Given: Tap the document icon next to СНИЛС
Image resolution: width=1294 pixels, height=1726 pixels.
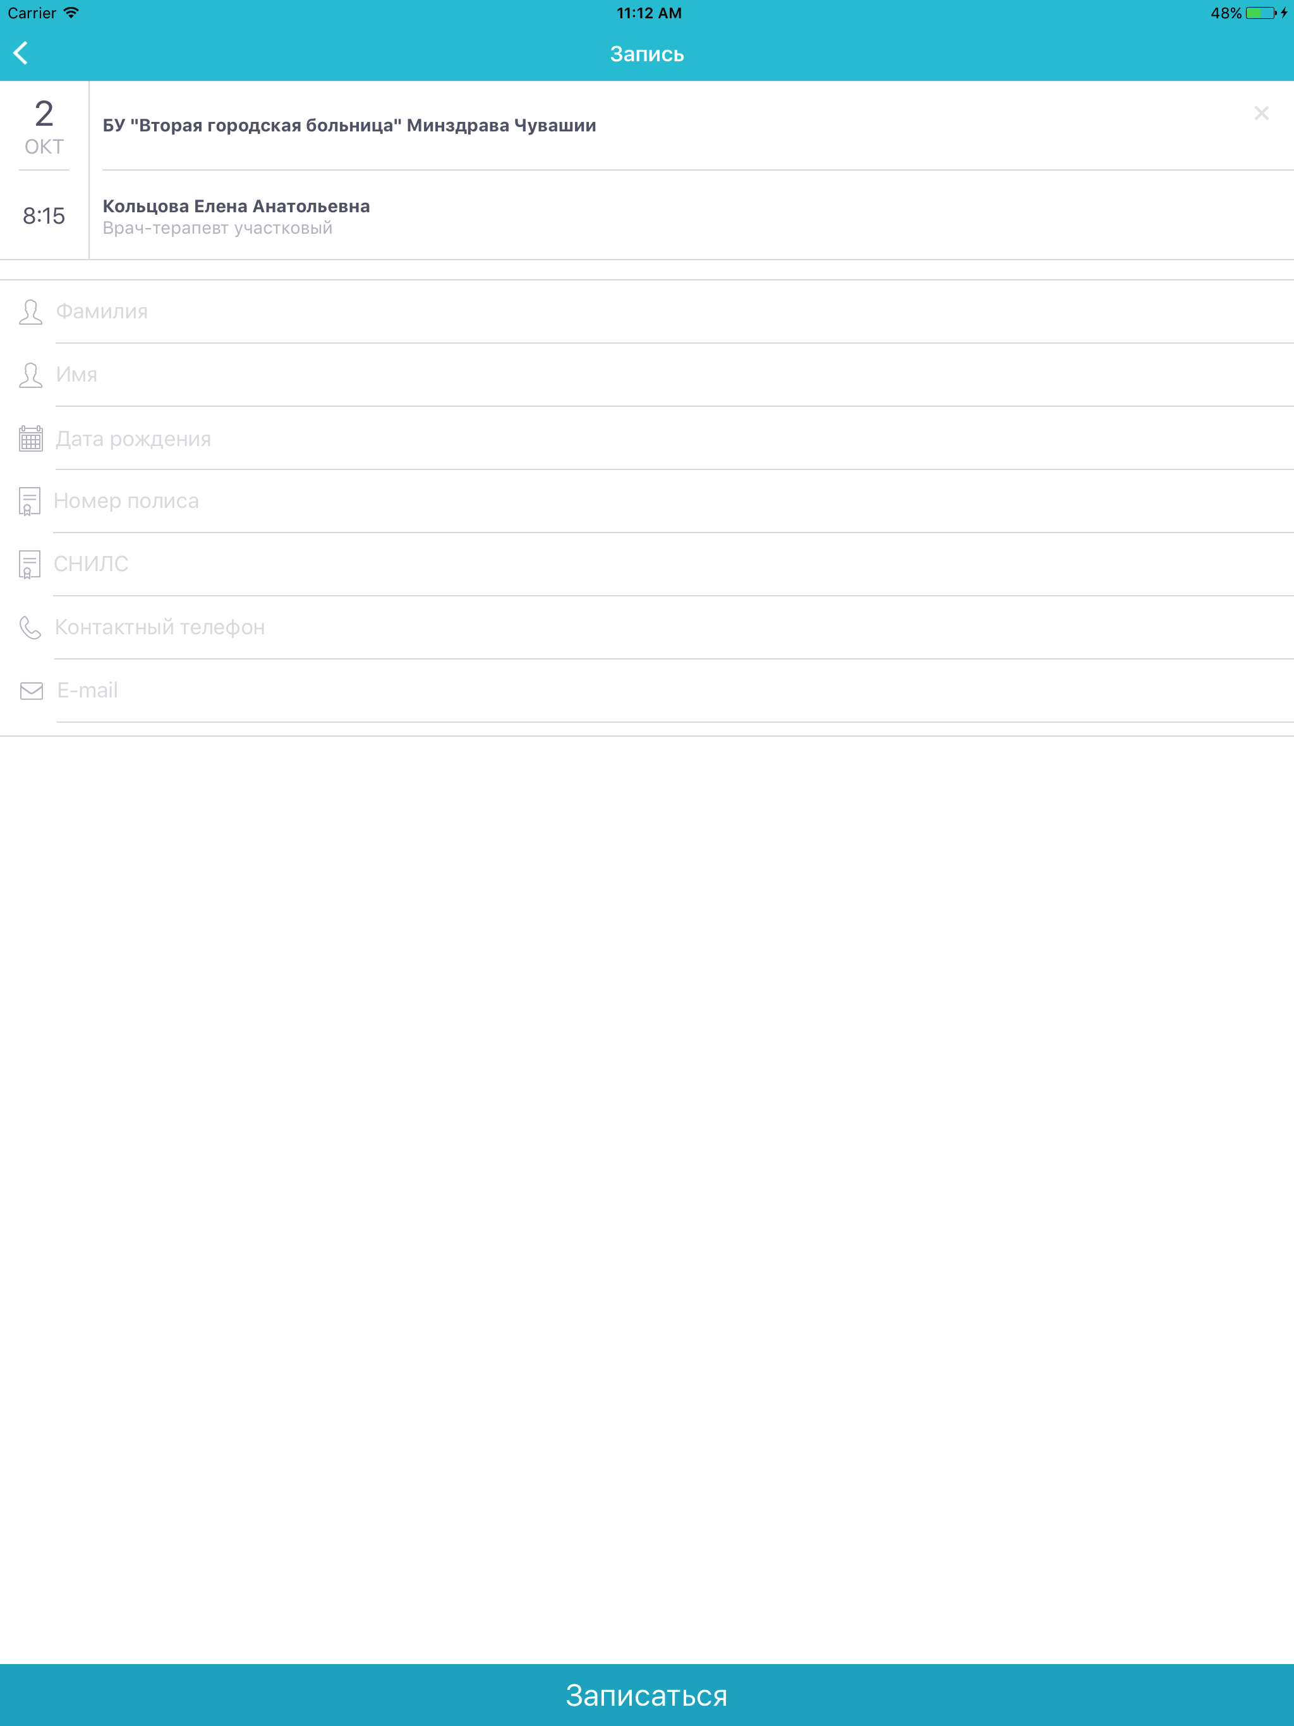Looking at the screenshot, I should [29, 565].
